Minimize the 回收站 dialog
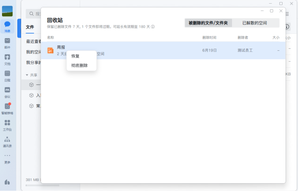Viewport: 298px width, 191px height. pyautogui.click(x=262, y=11)
